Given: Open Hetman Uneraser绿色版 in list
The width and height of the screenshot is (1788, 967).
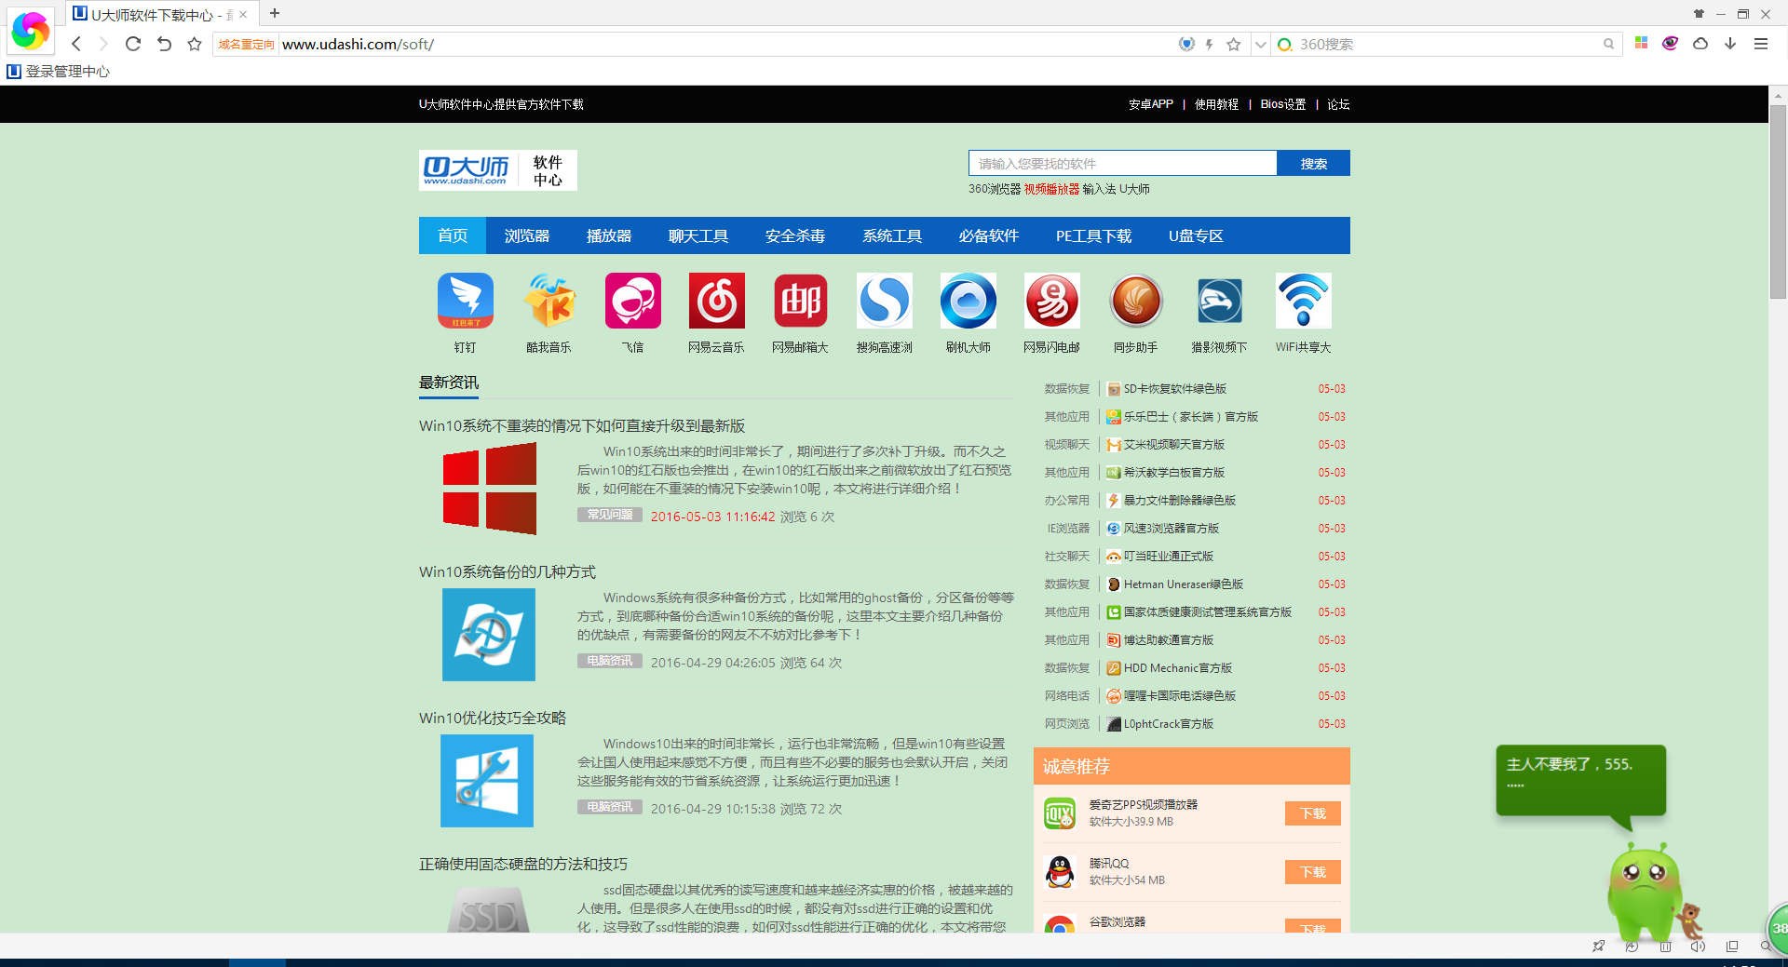Looking at the screenshot, I should 1183,584.
